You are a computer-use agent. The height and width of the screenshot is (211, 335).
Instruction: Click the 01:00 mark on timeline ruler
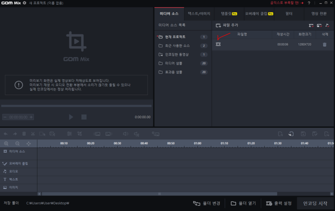coord(198,144)
